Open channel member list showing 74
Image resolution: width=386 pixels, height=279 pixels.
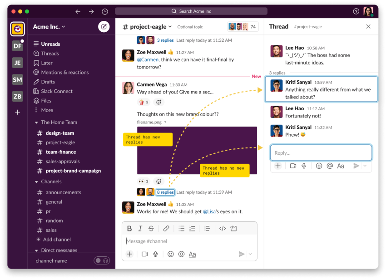tap(243, 27)
